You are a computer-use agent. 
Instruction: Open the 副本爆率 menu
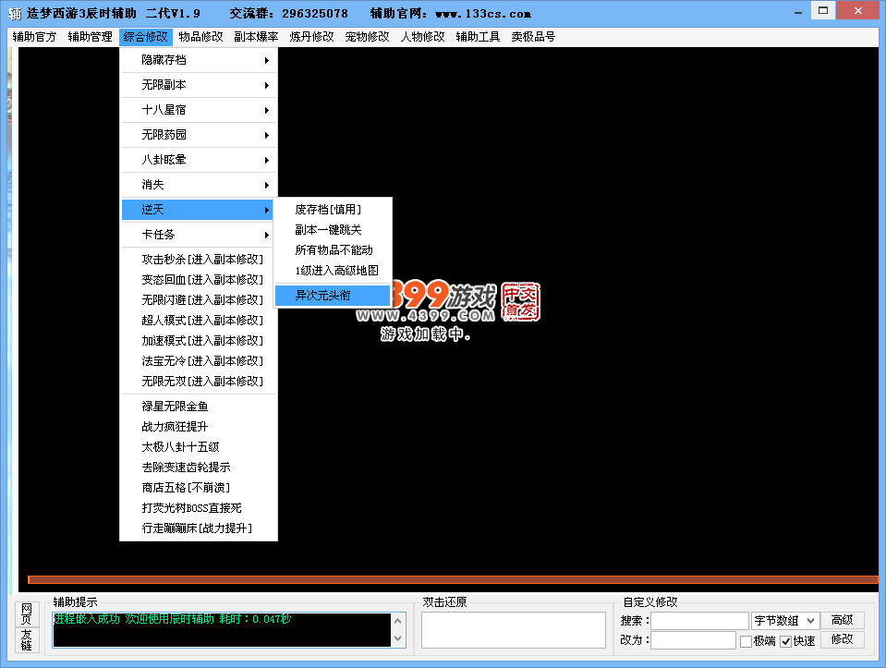(x=256, y=37)
